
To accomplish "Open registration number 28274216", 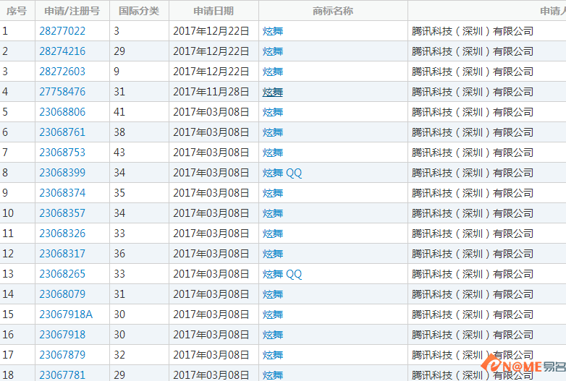I will click(x=62, y=51).
